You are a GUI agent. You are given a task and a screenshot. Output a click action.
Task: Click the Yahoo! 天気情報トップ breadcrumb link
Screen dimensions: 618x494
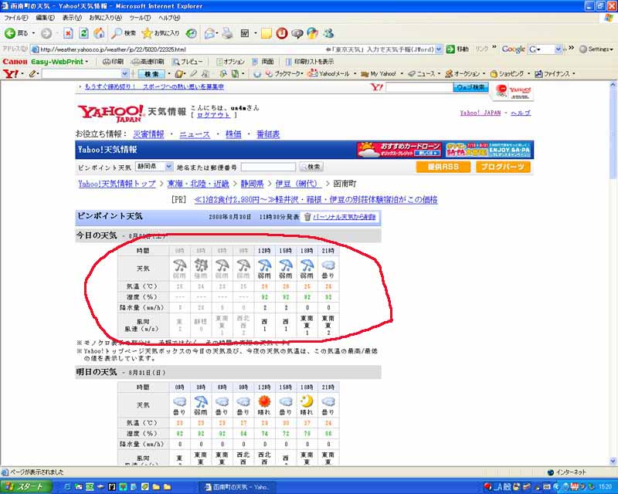(117, 184)
